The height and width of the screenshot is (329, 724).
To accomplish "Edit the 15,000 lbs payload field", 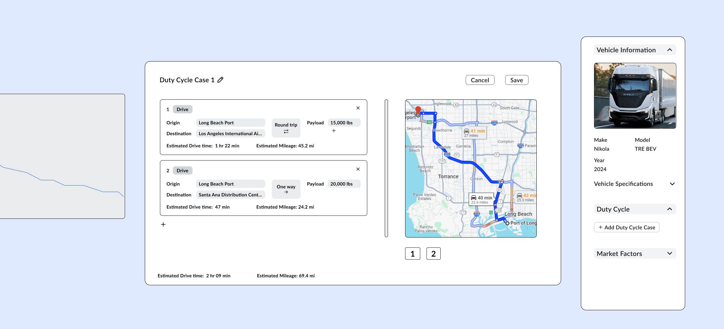I will pyautogui.click(x=344, y=123).
